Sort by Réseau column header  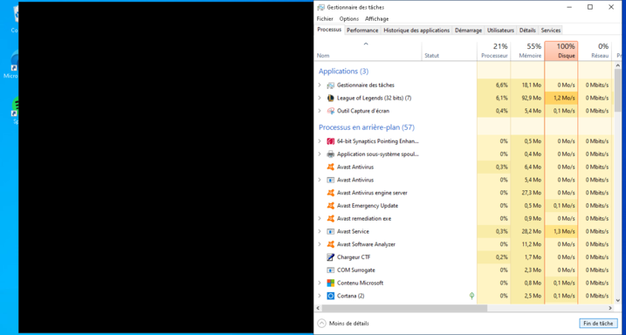pyautogui.click(x=595, y=51)
